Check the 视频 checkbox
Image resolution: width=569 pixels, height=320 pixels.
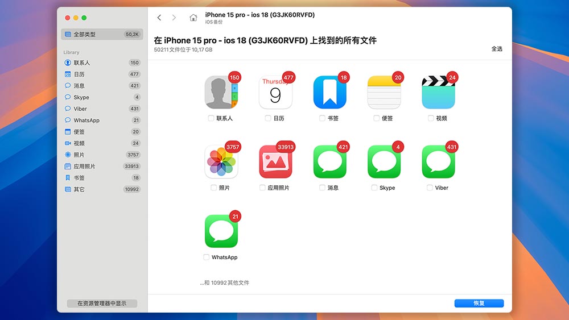(431, 118)
